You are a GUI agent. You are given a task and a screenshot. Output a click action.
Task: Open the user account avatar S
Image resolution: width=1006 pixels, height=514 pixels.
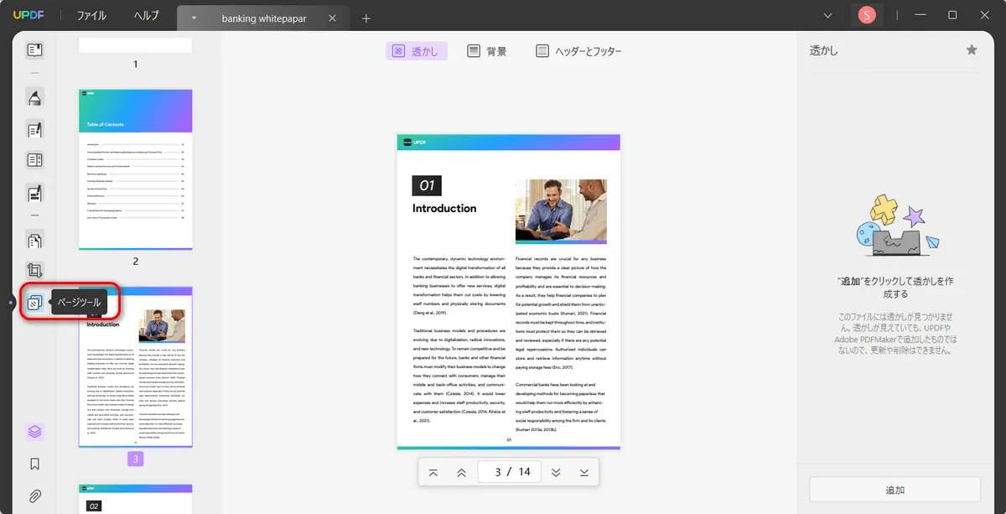[867, 15]
